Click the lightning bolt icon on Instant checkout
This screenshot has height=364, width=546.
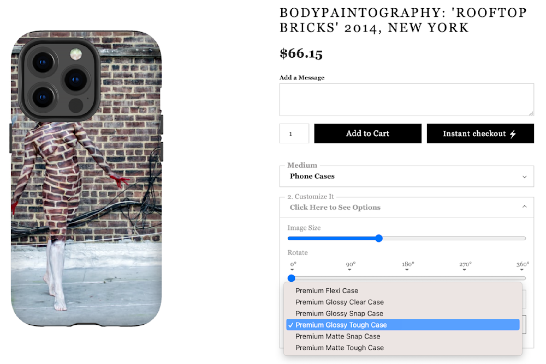tap(513, 134)
